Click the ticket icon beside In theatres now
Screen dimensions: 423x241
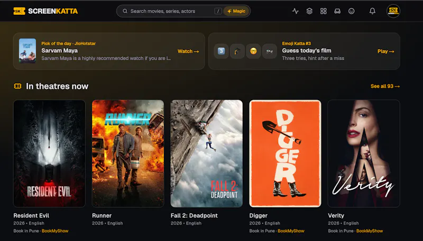click(17, 86)
